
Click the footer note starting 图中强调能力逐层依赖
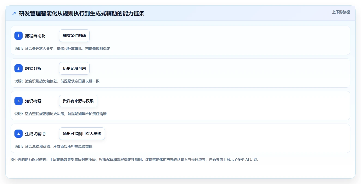click(x=135, y=160)
